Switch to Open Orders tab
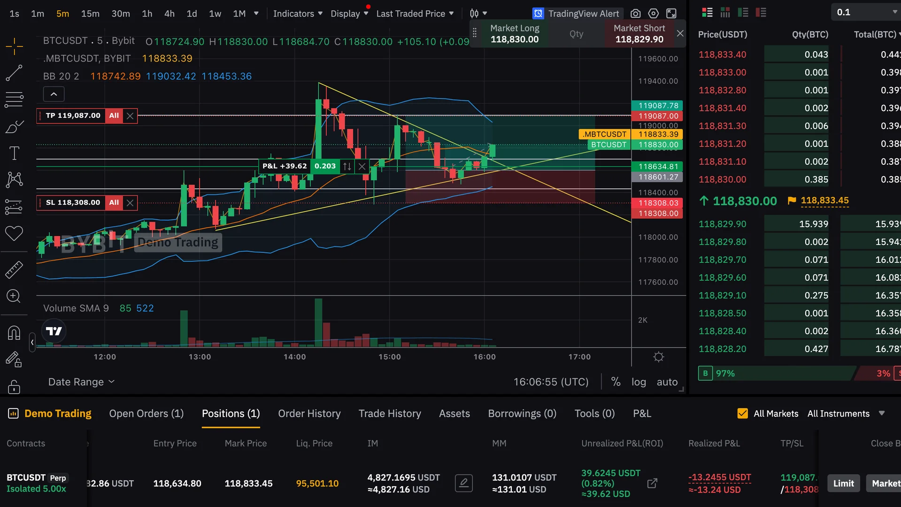Screen dimensions: 901x507 coord(146,414)
